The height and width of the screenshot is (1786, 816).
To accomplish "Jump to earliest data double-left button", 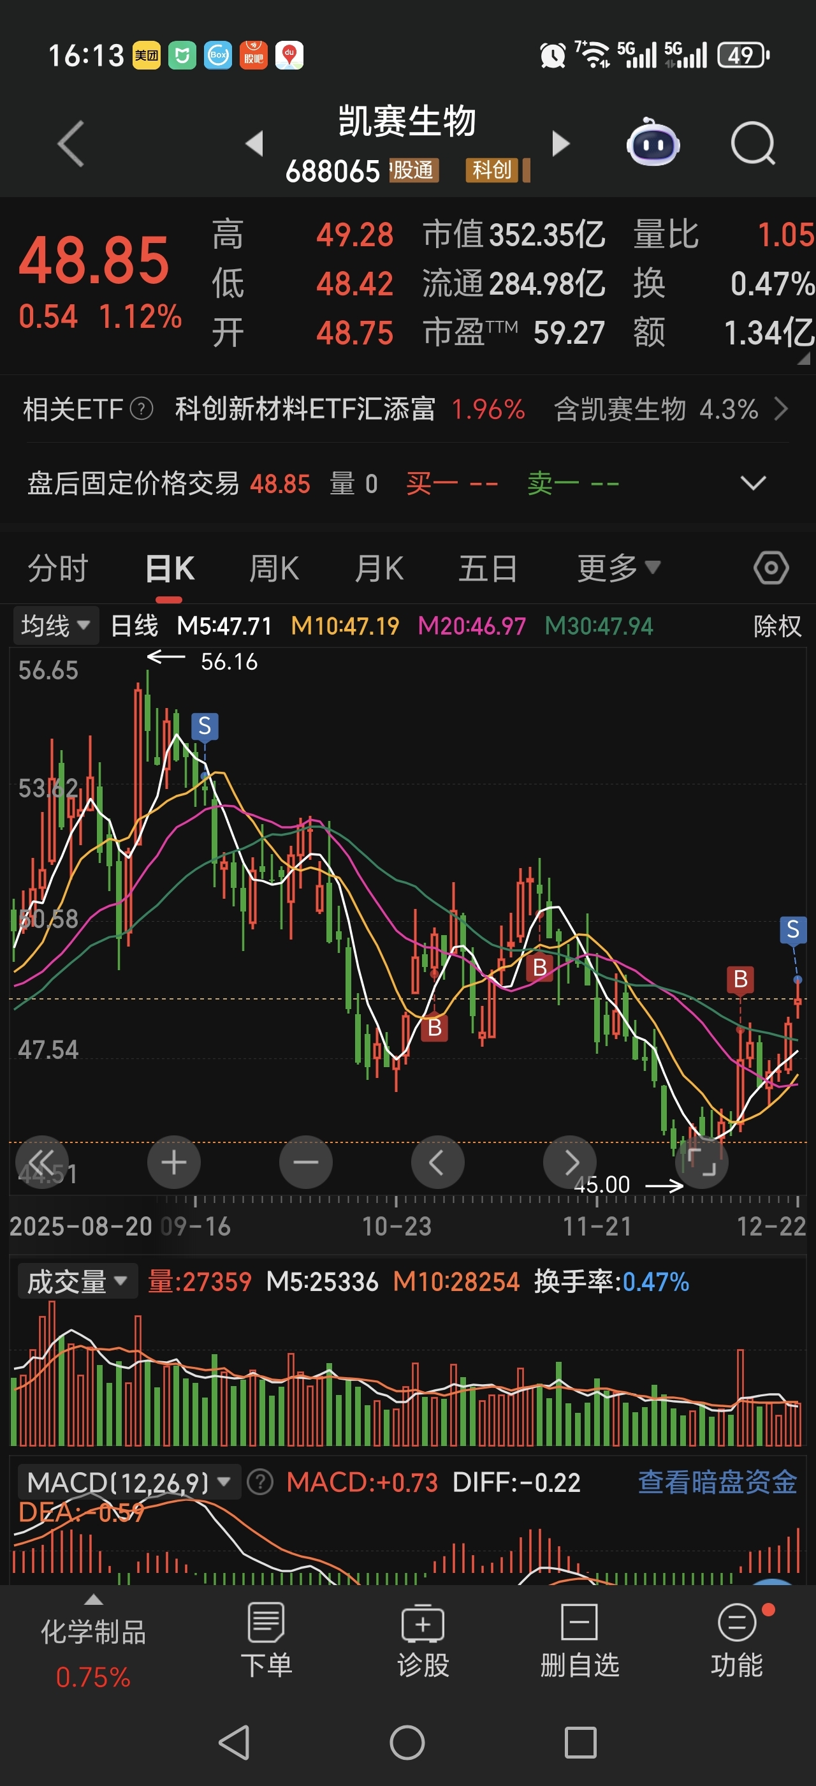I will pos(41,1162).
